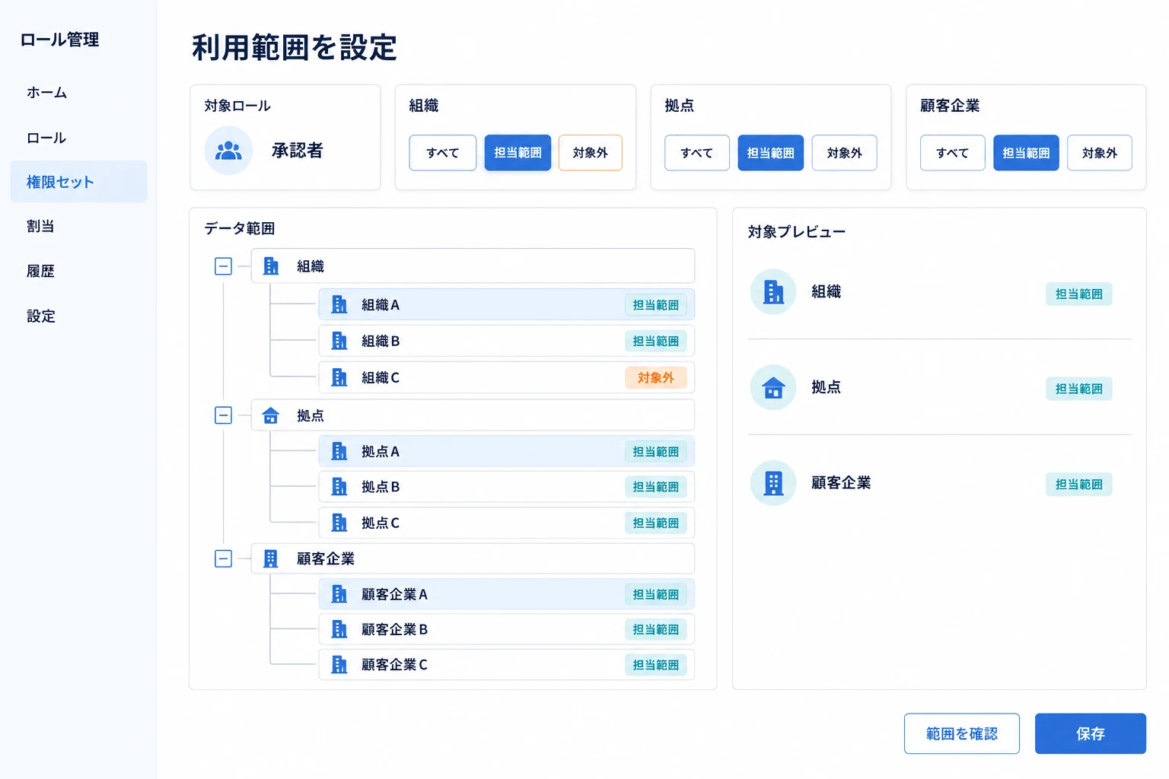Viewport: 1169px width, 779px height.
Task: Select the 顧客企業 A tree row label
Action: 394,594
